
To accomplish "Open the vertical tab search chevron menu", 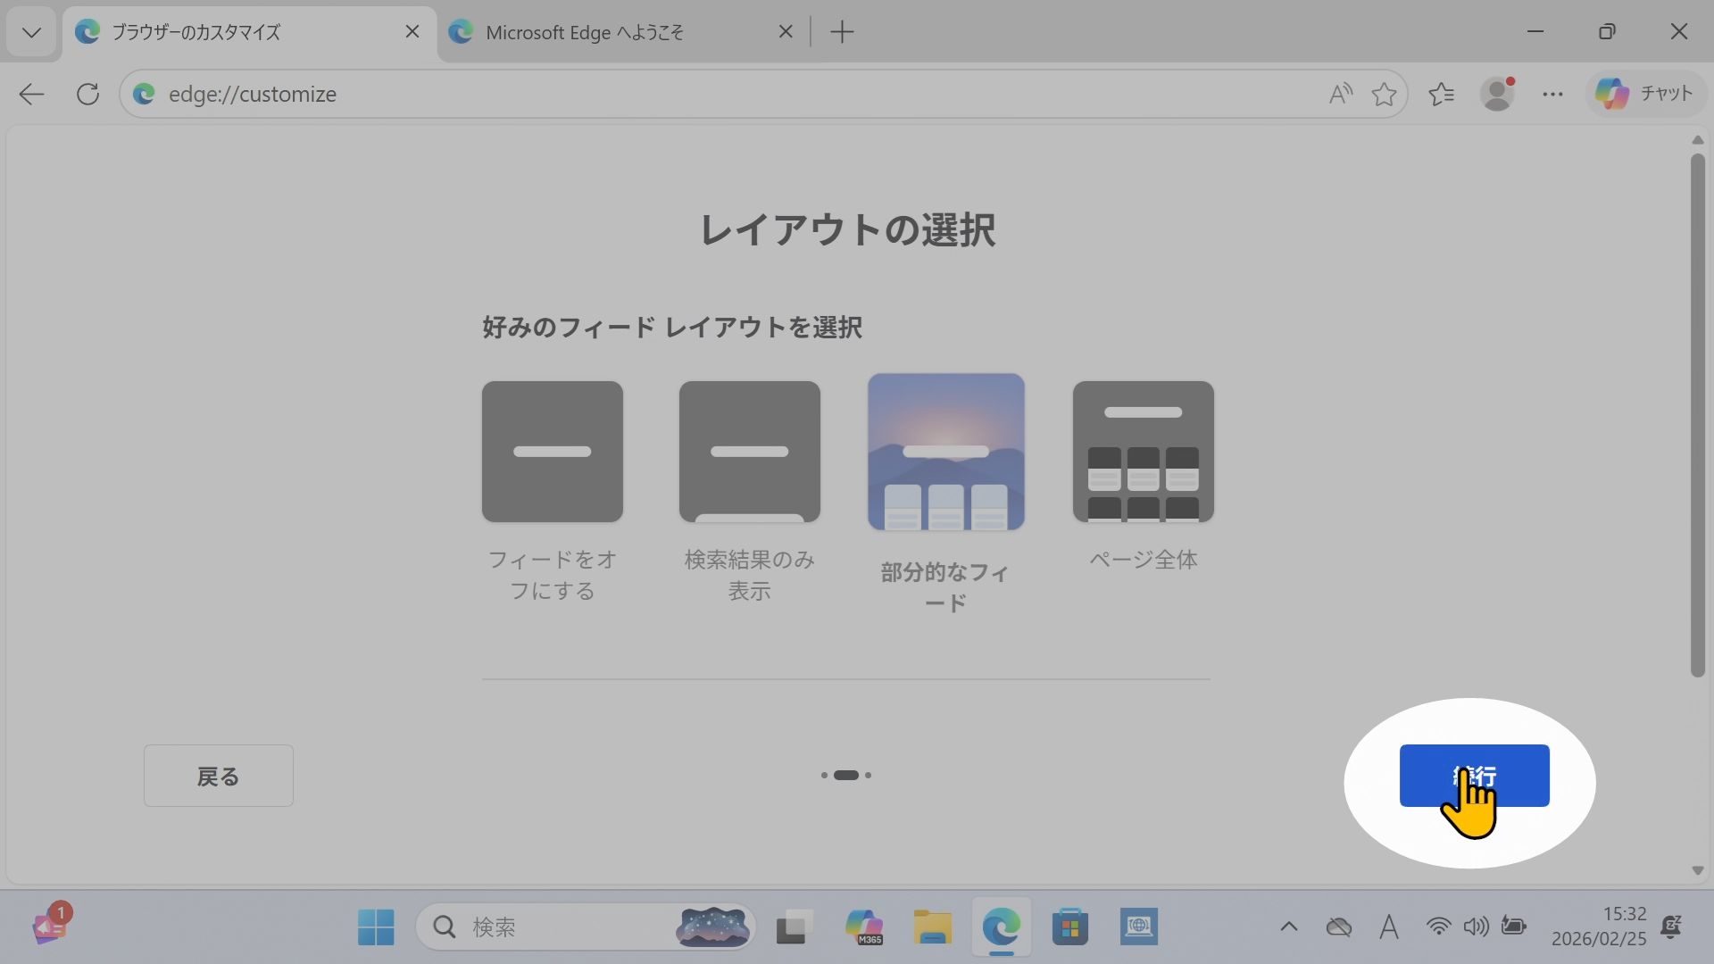I will [30, 31].
